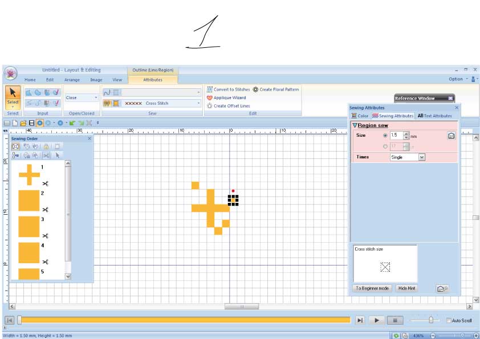This screenshot has width=480, height=339.
Task: Click the green status bar icon
Action: [x=396, y=336]
